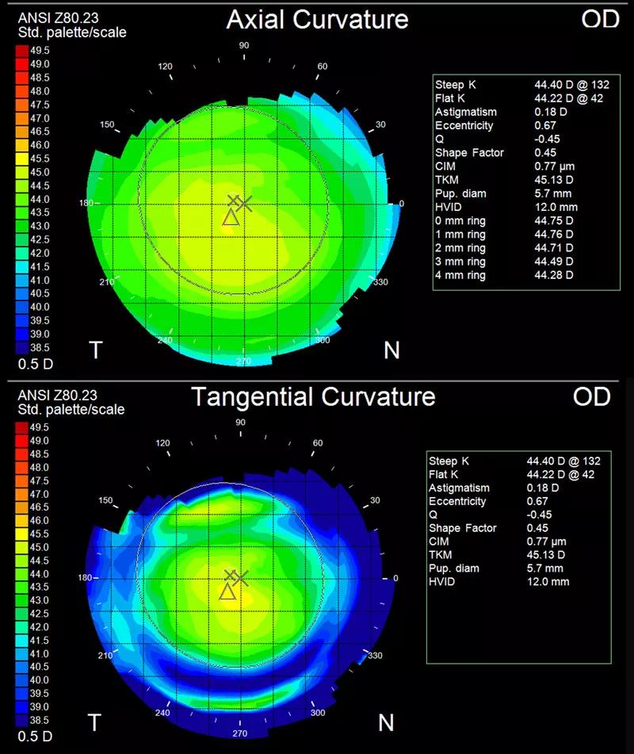Select the 49.5 red swatch in top scale
This screenshot has width=634, height=754.
22,51
